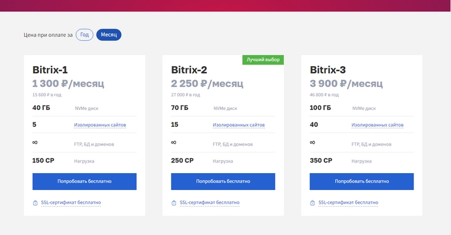Viewport: 451px width, 235px height.
Task: Click the Цена при оплате за label
Action: point(48,35)
